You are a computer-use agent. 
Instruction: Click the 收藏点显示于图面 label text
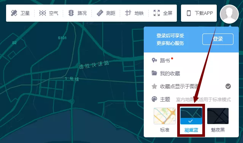click(x=179, y=86)
